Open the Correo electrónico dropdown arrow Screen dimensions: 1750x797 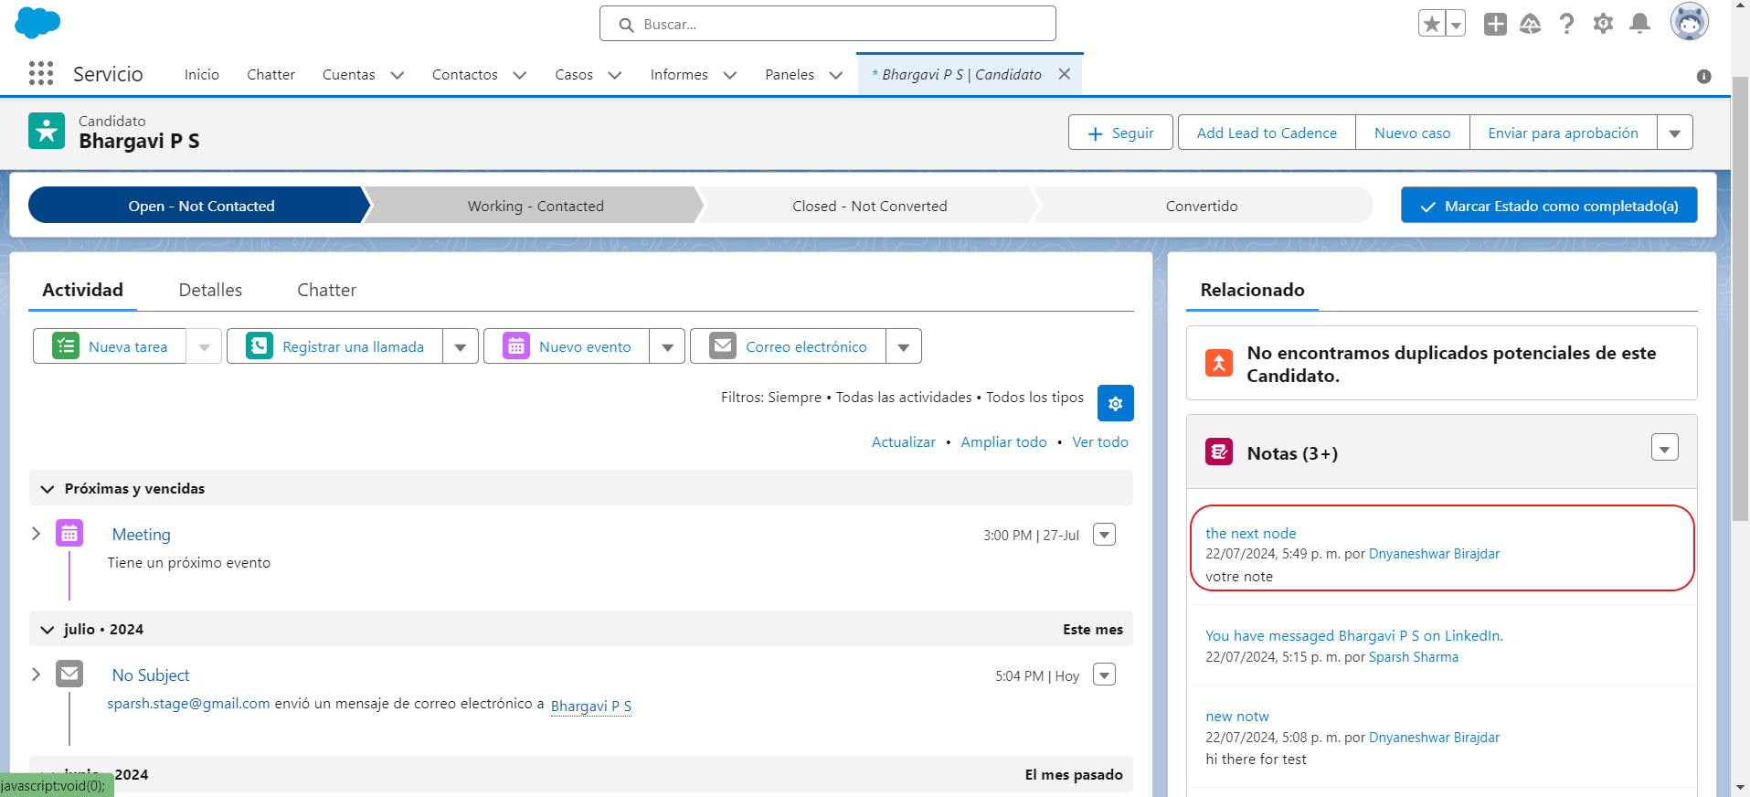coord(904,346)
